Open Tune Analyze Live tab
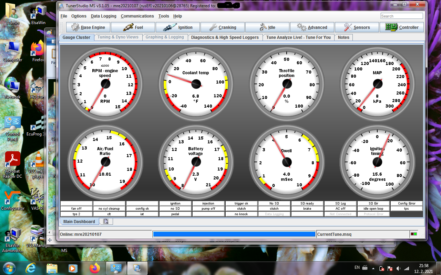 pos(298,37)
